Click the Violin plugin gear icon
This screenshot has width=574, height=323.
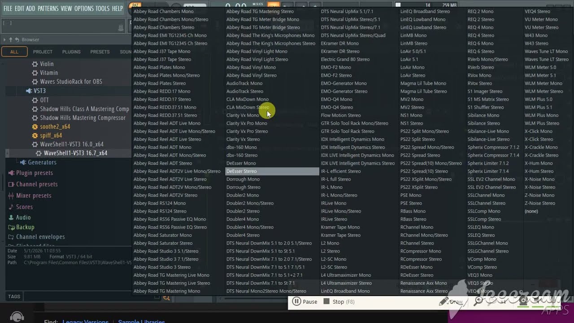click(x=35, y=64)
